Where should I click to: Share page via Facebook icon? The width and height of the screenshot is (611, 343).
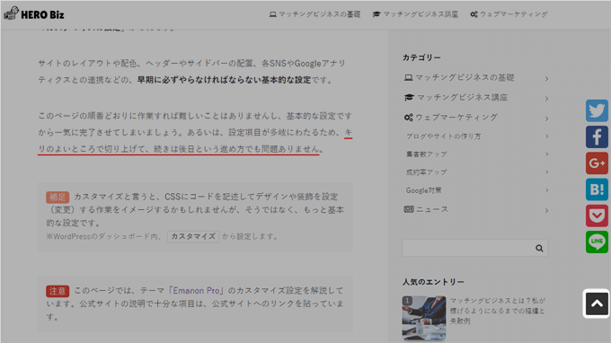(x=597, y=137)
